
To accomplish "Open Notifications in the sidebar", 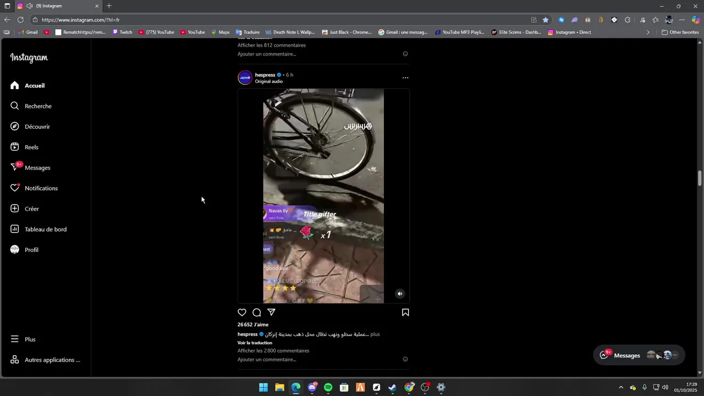I will click(x=41, y=188).
